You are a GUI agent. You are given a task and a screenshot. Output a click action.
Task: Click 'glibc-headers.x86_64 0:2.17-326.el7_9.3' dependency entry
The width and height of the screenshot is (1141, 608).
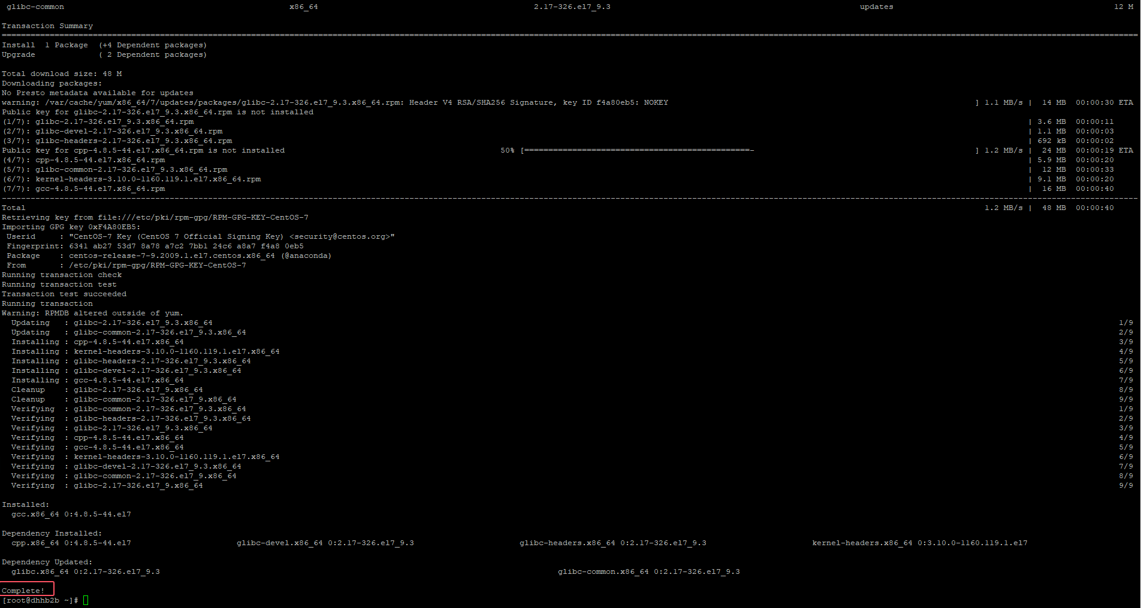(613, 543)
